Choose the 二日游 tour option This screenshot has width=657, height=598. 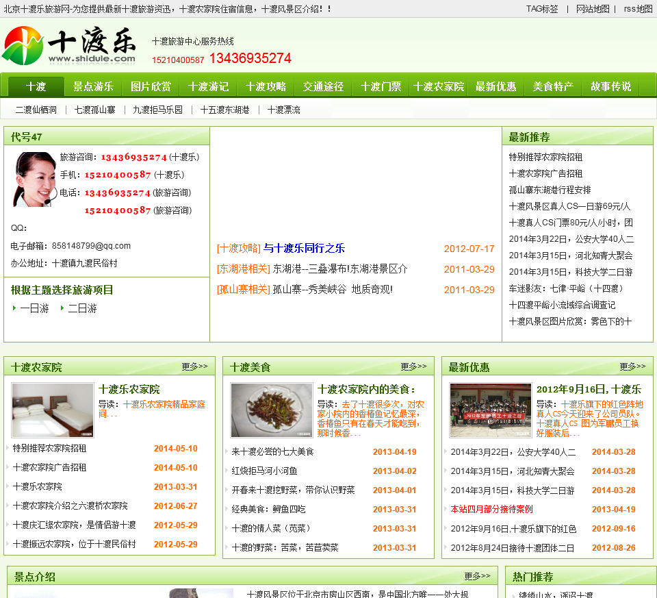[x=82, y=309]
